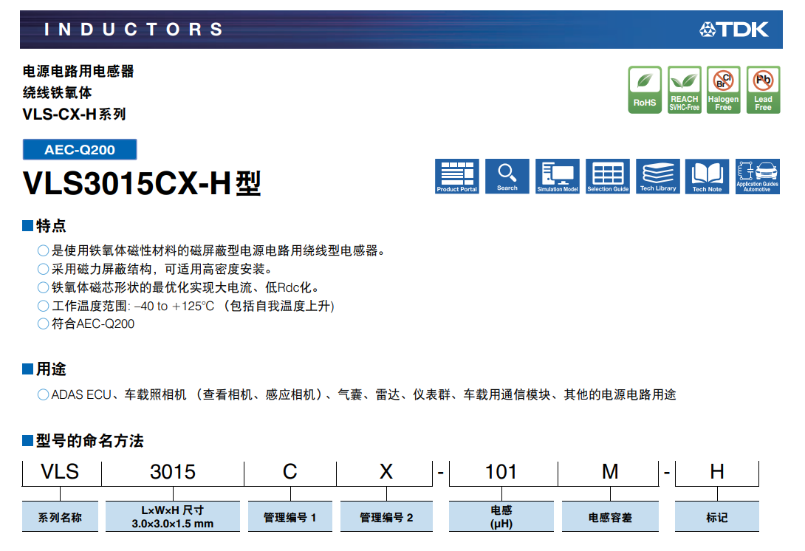Click the 标记 label box
This screenshot has height=551, width=805.
716,517
